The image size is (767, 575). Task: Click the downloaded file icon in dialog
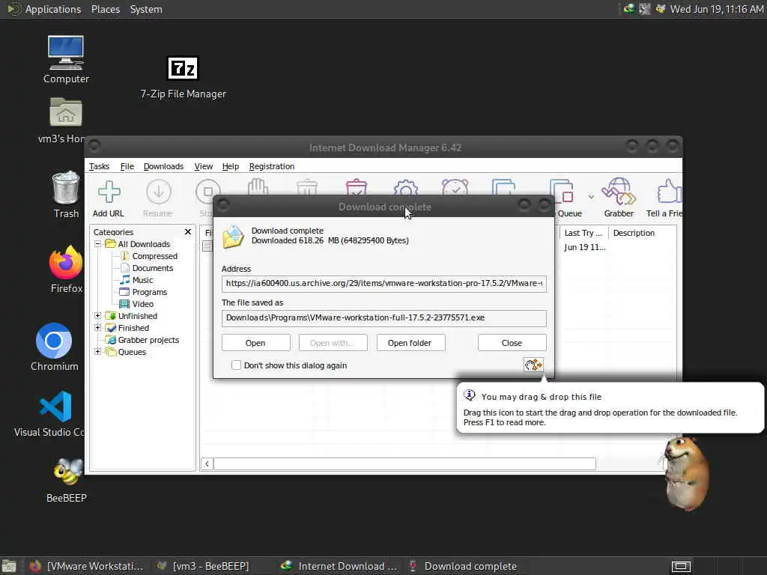(x=233, y=237)
